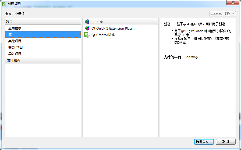Open the Desktop 模板 dropdown
This screenshot has width=241, height=150.
[x=222, y=14]
